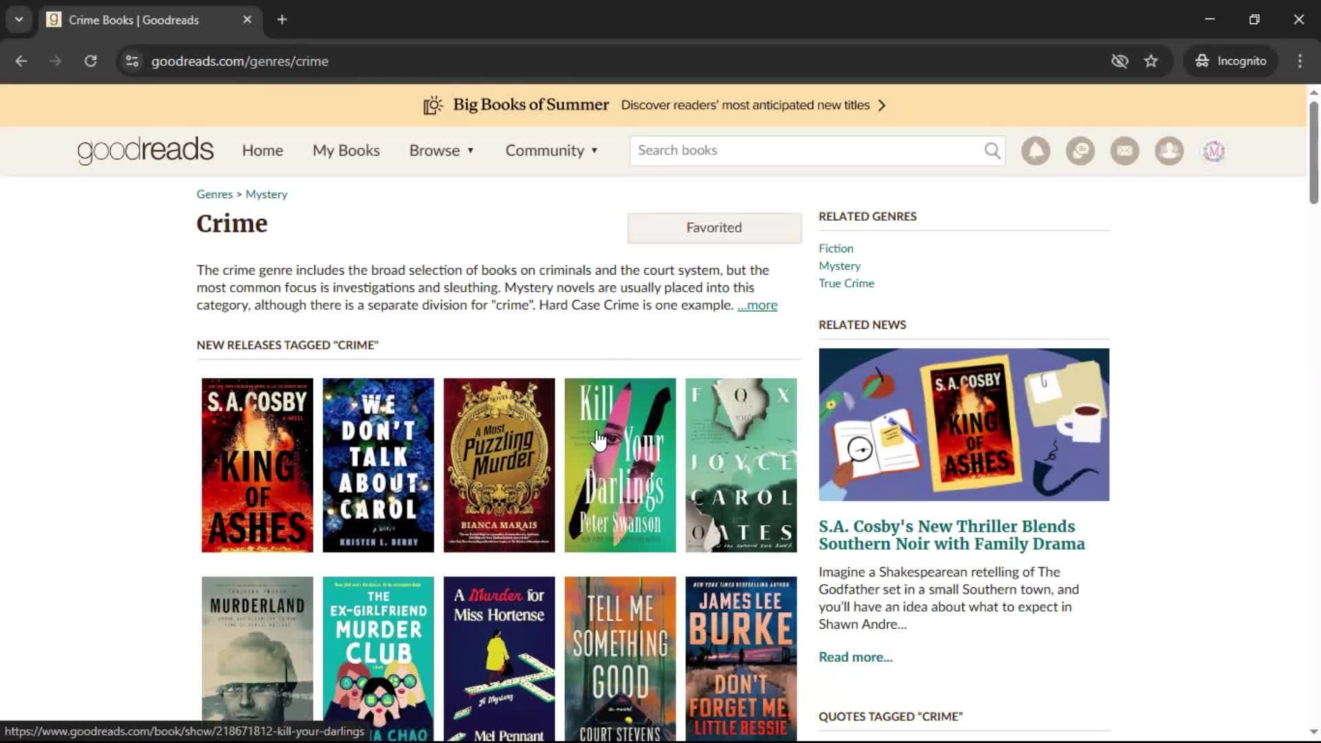Image resolution: width=1321 pixels, height=743 pixels.
Task: Open the True Crime related genre
Action: pos(846,283)
